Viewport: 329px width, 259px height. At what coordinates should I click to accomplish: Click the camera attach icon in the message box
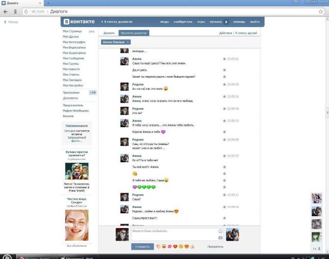coord(220,237)
